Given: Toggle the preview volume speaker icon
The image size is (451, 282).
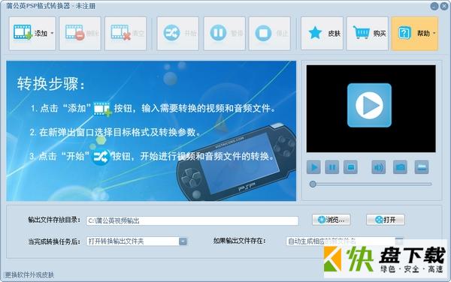Looking at the screenshot, I should tap(379, 167).
